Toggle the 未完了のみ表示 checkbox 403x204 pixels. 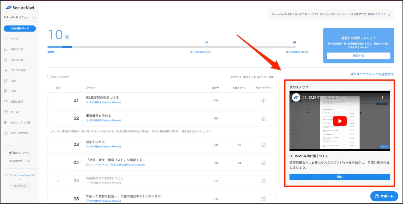[49, 77]
